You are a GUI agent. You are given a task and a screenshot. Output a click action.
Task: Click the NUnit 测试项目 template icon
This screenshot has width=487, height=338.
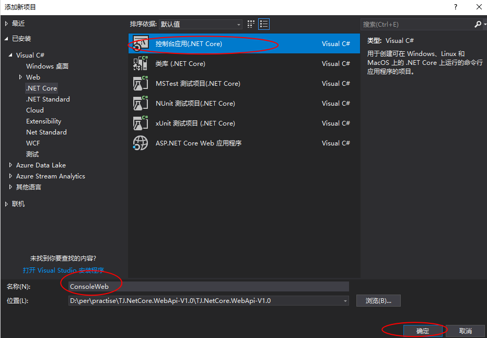[141, 103]
